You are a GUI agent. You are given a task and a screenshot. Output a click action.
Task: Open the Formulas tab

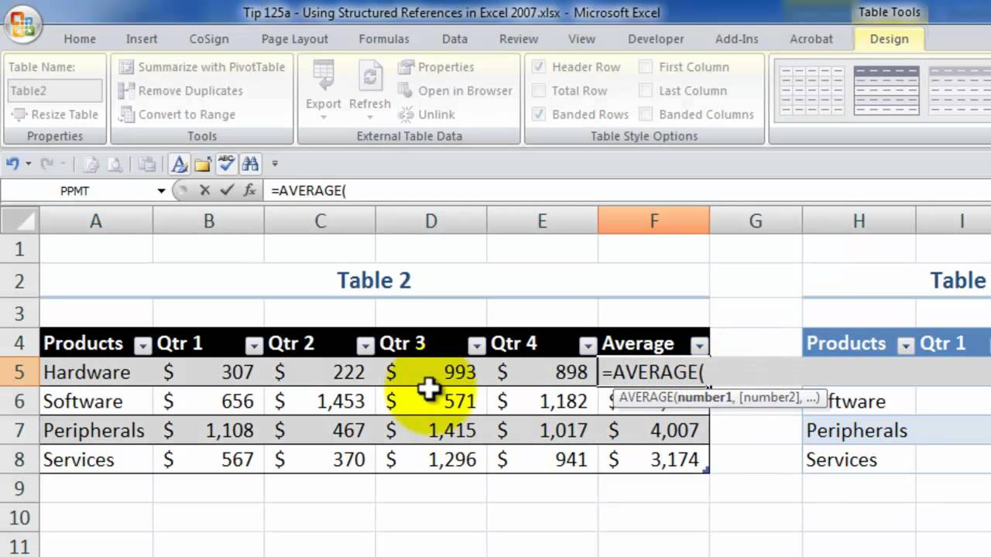click(x=384, y=39)
